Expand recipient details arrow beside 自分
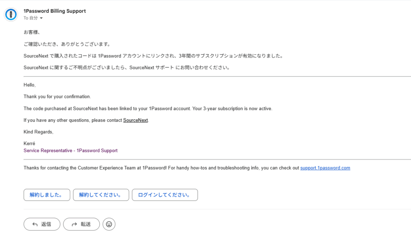 [41, 18]
